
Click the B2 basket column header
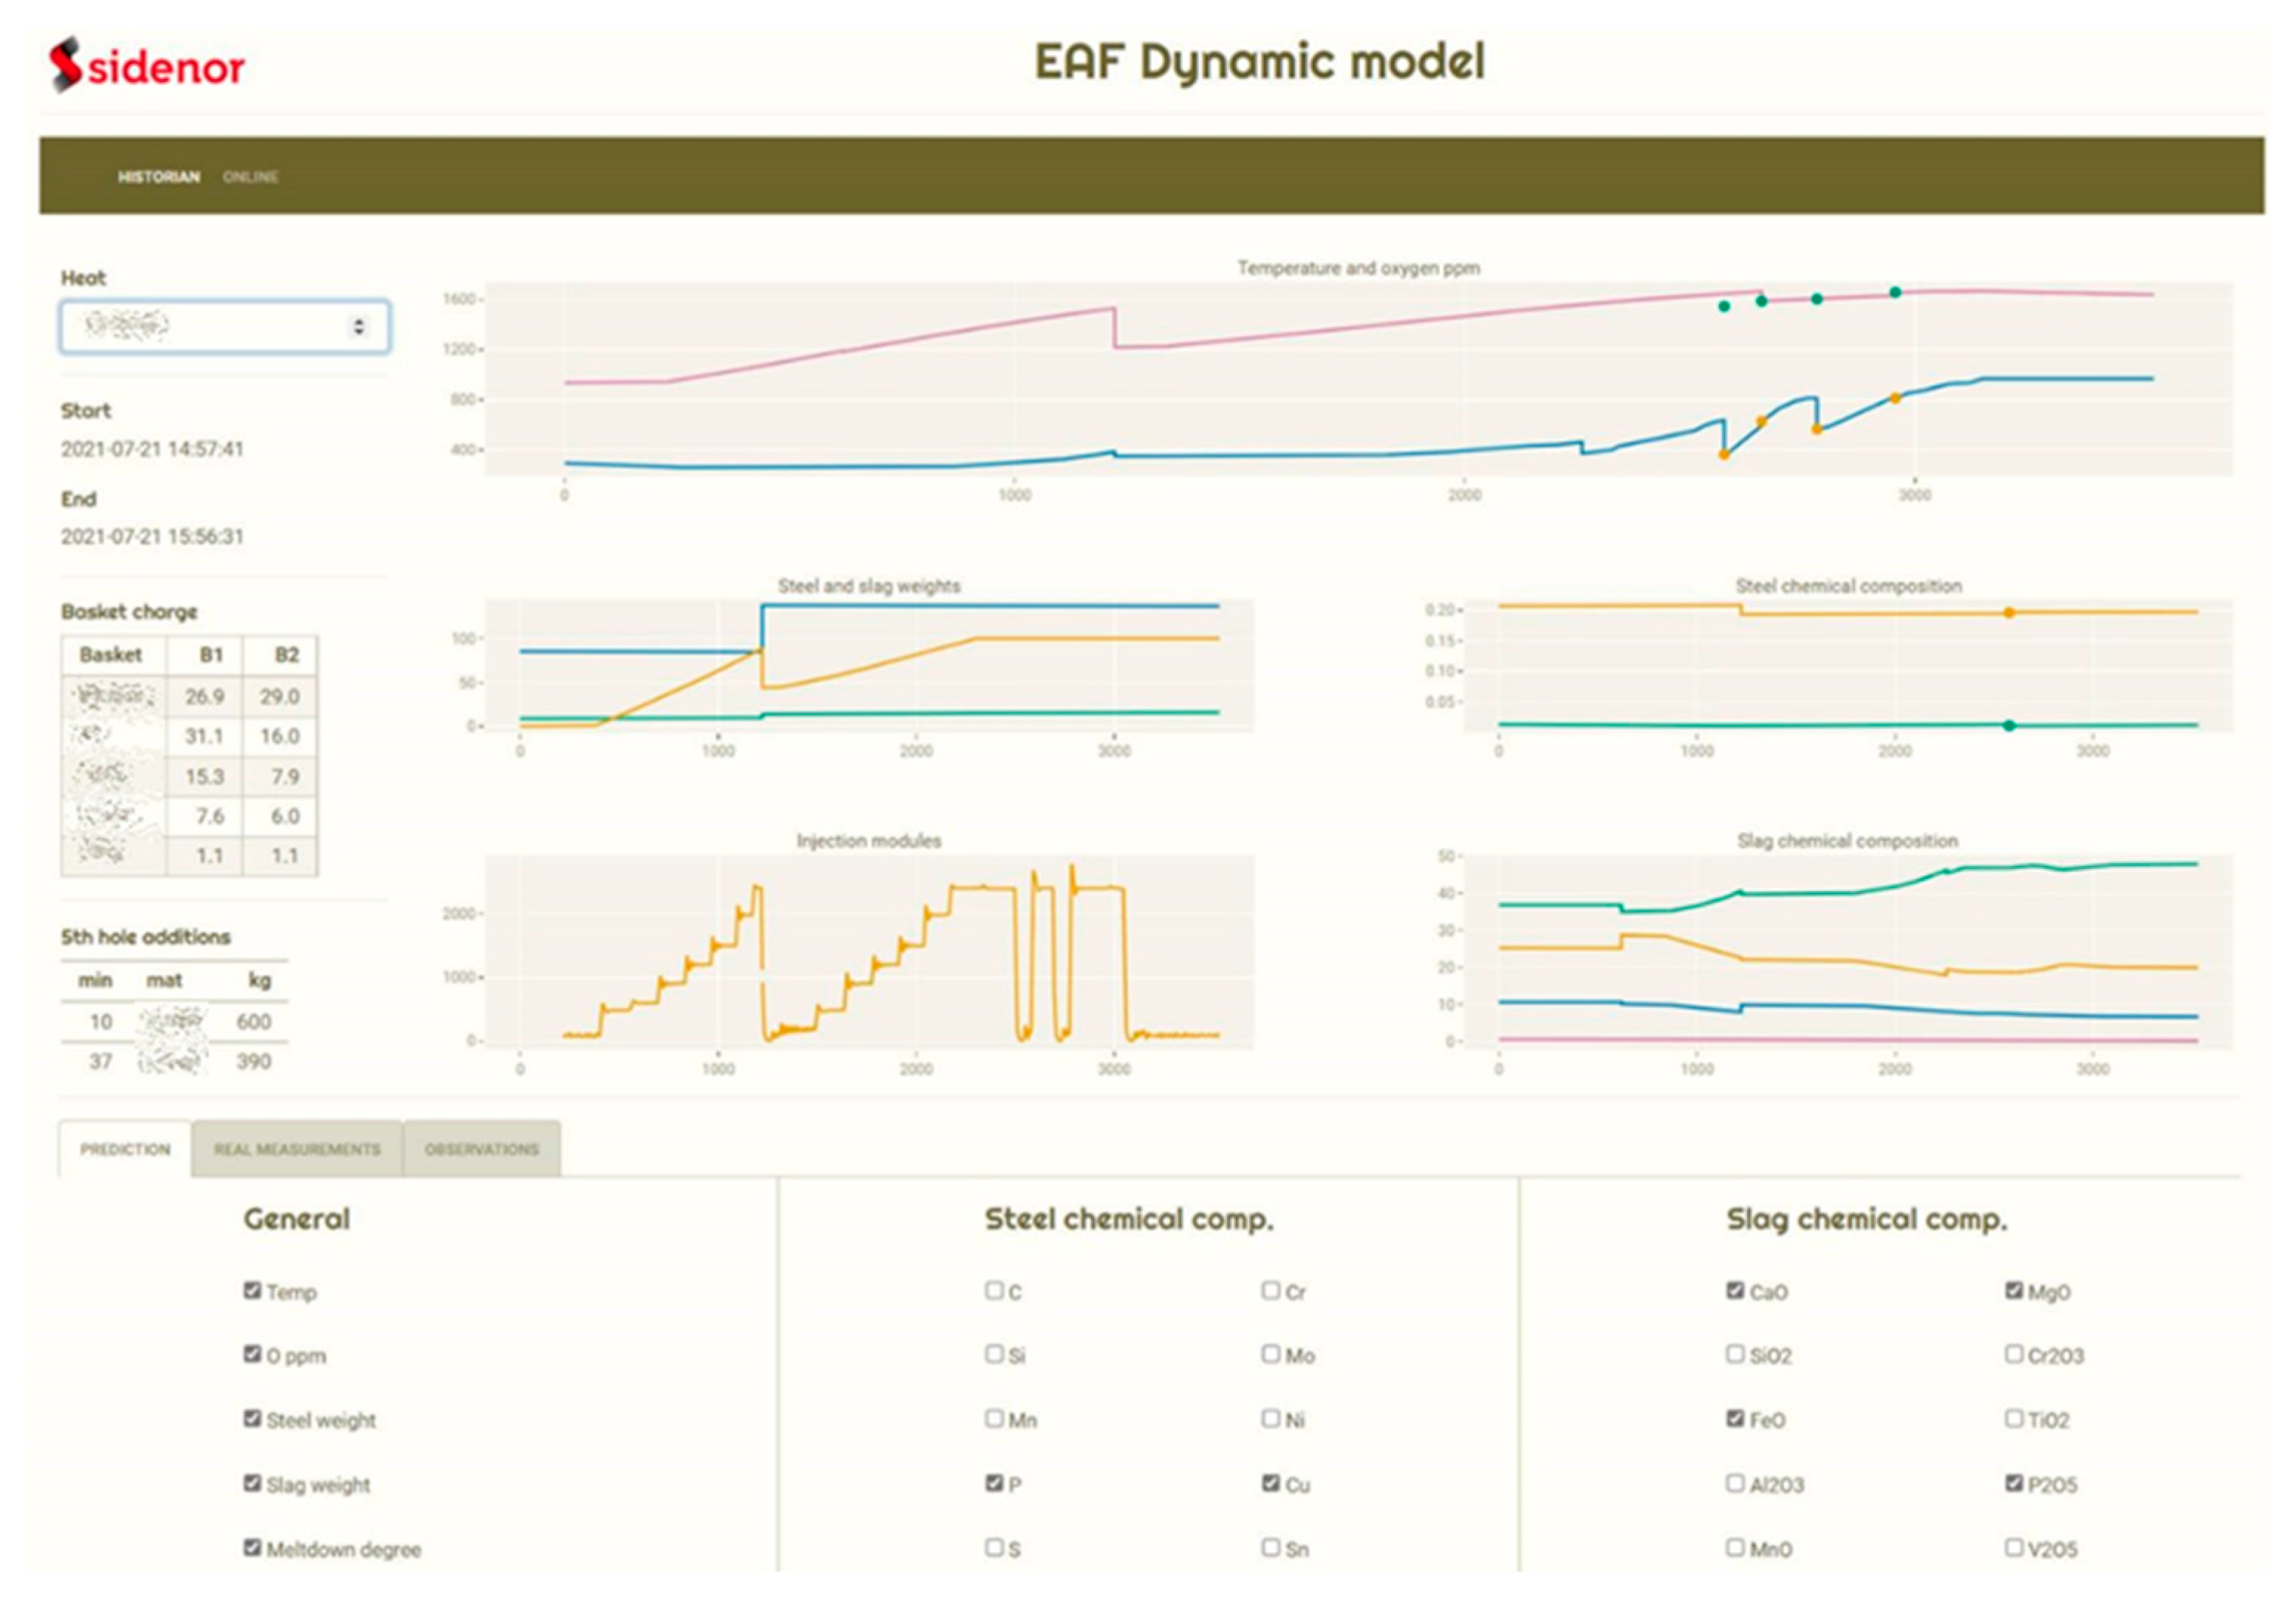[286, 655]
